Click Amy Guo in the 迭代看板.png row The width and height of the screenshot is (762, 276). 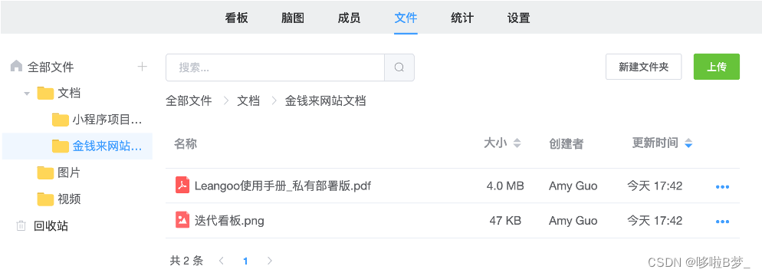[x=573, y=221]
